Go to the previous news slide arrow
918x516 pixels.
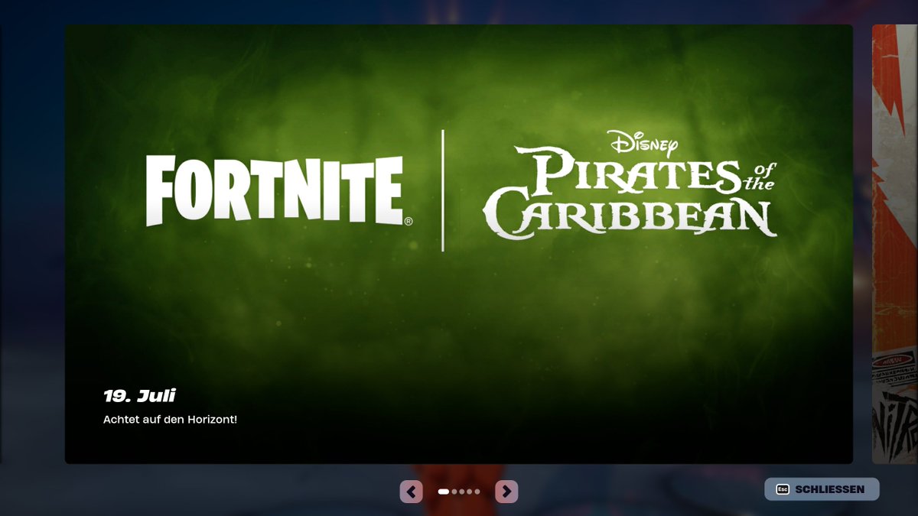click(x=412, y=492)
